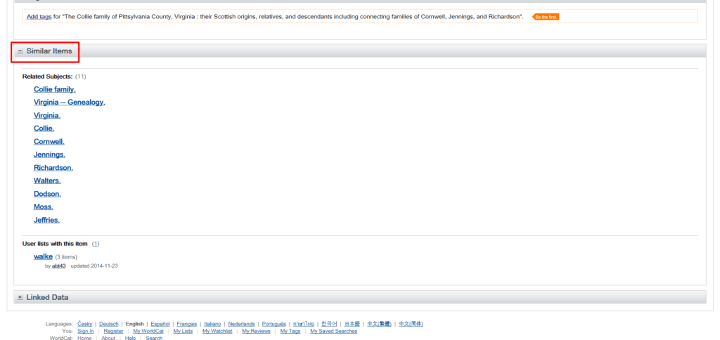Click the Related Subjects heading text
This screenshot has height=340, width=720.
[x=47, y=77]
